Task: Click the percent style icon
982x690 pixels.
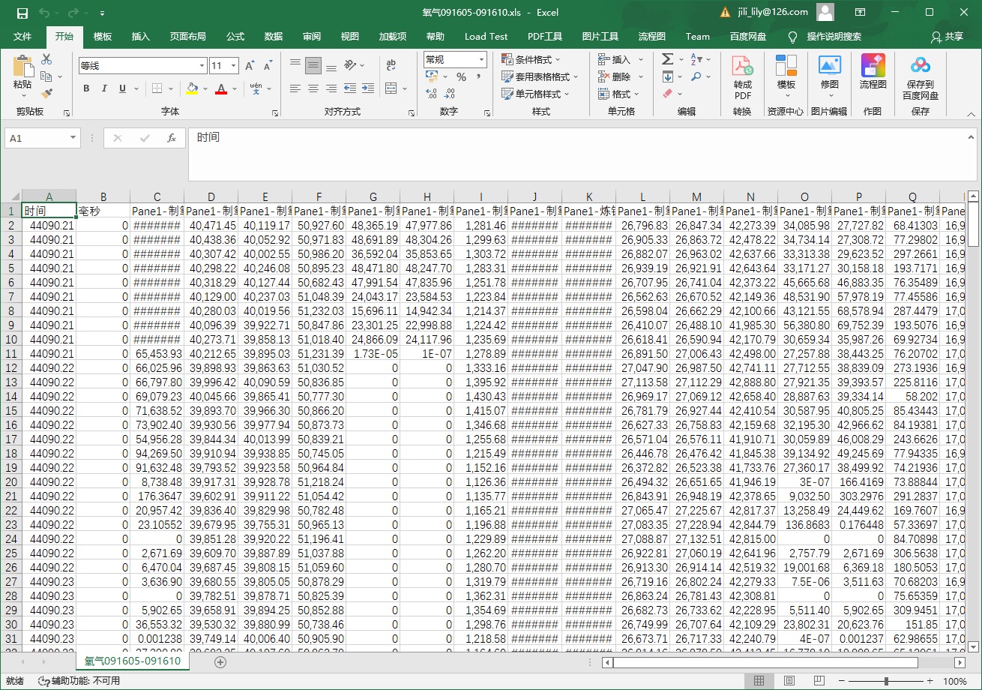Action: [x=462, y=76]
